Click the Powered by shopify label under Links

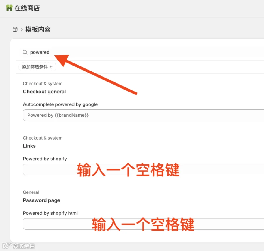(x=45, y=159)
